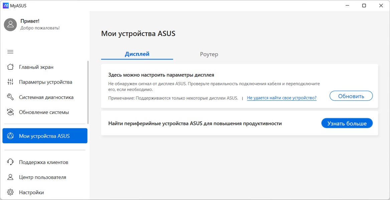
Task: Click the gear icon for Настройки
Action: [x=10, y=192]
